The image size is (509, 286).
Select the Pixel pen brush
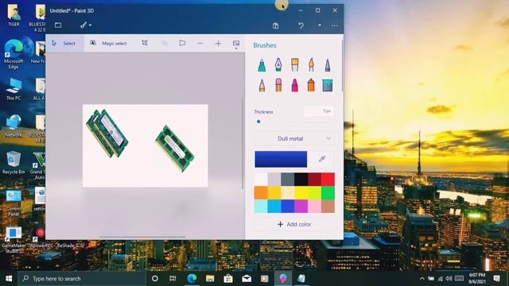click(x=327, y=65)
